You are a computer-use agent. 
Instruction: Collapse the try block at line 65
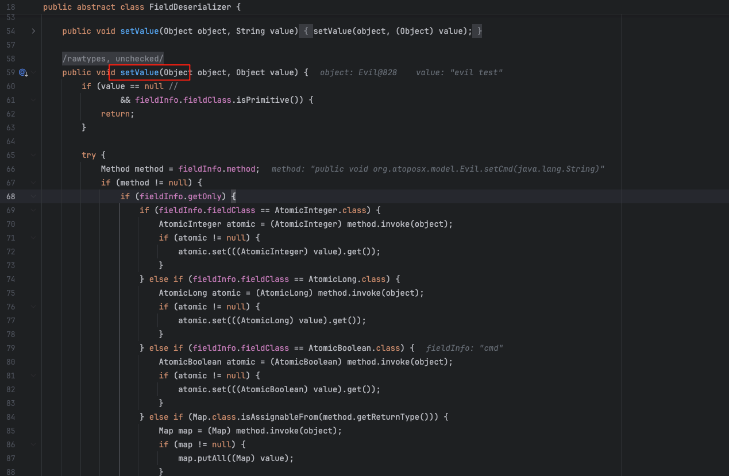coord(33,155)
